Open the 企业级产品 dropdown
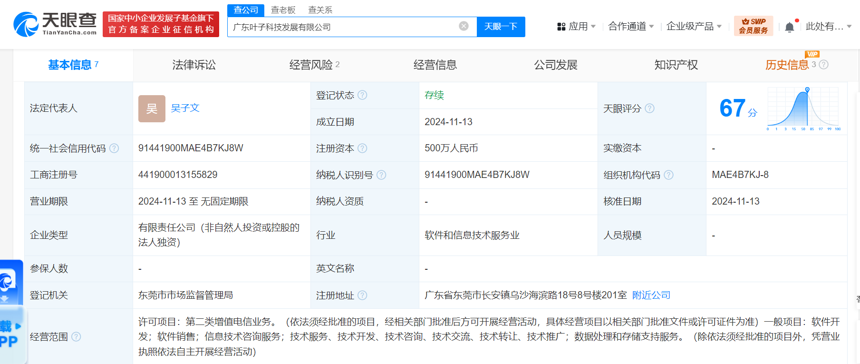Screen dimensions: 860x364 [x=694, y=27]
